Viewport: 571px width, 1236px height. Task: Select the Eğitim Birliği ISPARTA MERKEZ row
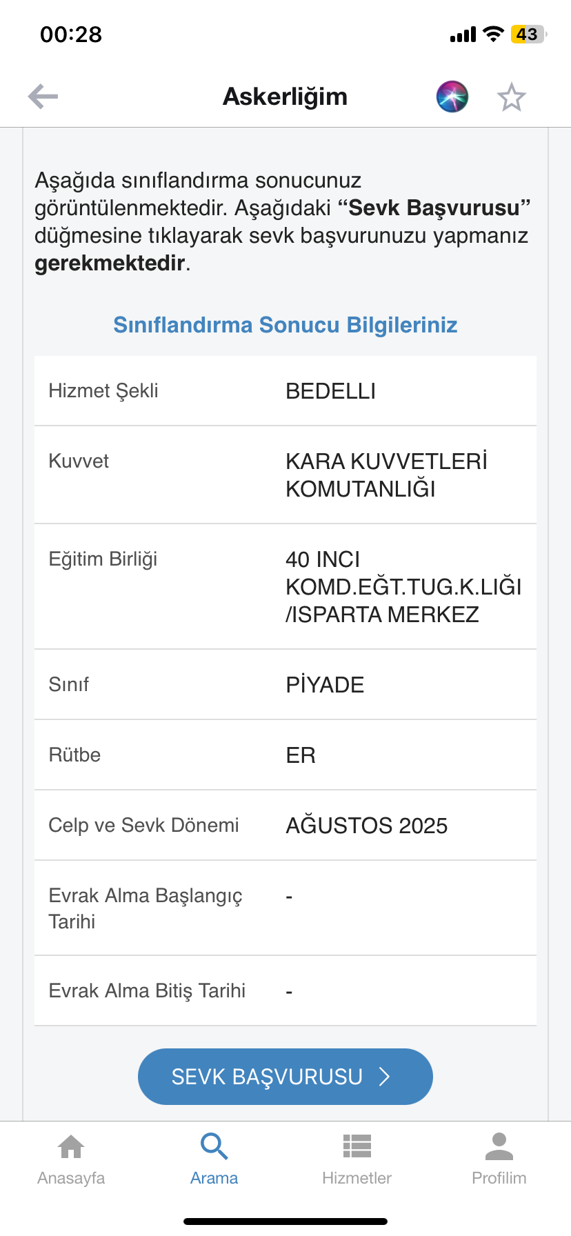285,587
